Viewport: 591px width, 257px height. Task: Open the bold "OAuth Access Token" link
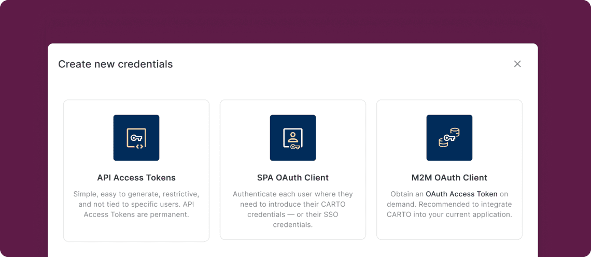pyautogui.click(x=461, y=194)
